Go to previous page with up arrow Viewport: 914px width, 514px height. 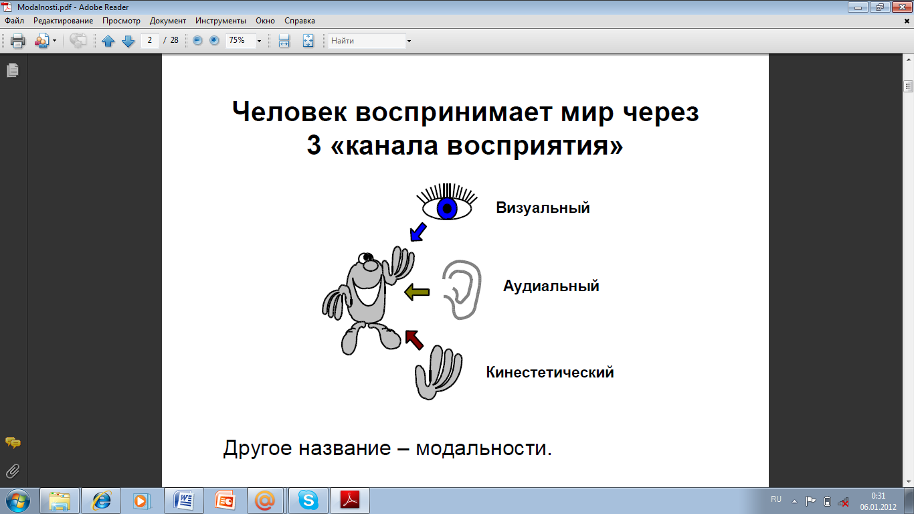tap(108, 41)
